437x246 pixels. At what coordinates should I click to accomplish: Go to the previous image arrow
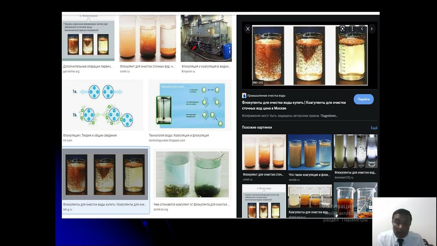pos(362,29)
